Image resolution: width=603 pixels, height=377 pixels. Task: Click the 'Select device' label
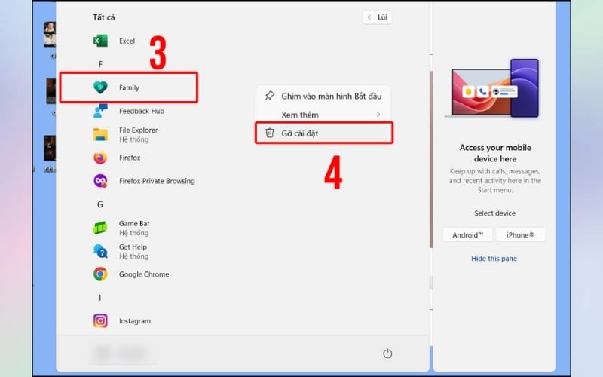pyautogui.click(x=494, y=213)
